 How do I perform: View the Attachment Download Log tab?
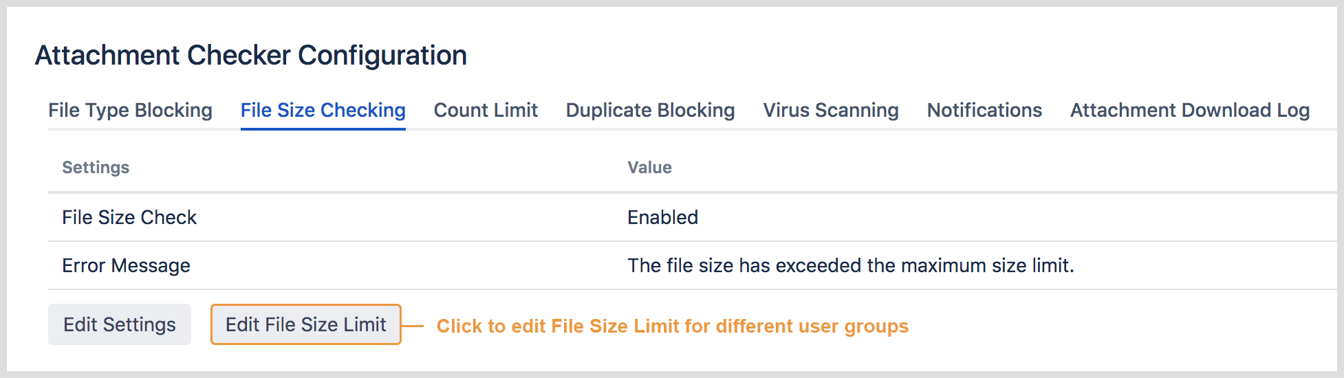[1189, 110]
